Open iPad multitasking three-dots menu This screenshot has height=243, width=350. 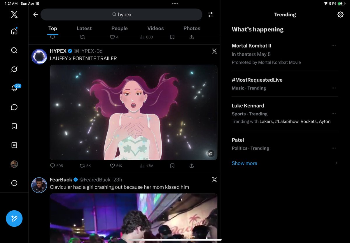(x=175, y=3)
